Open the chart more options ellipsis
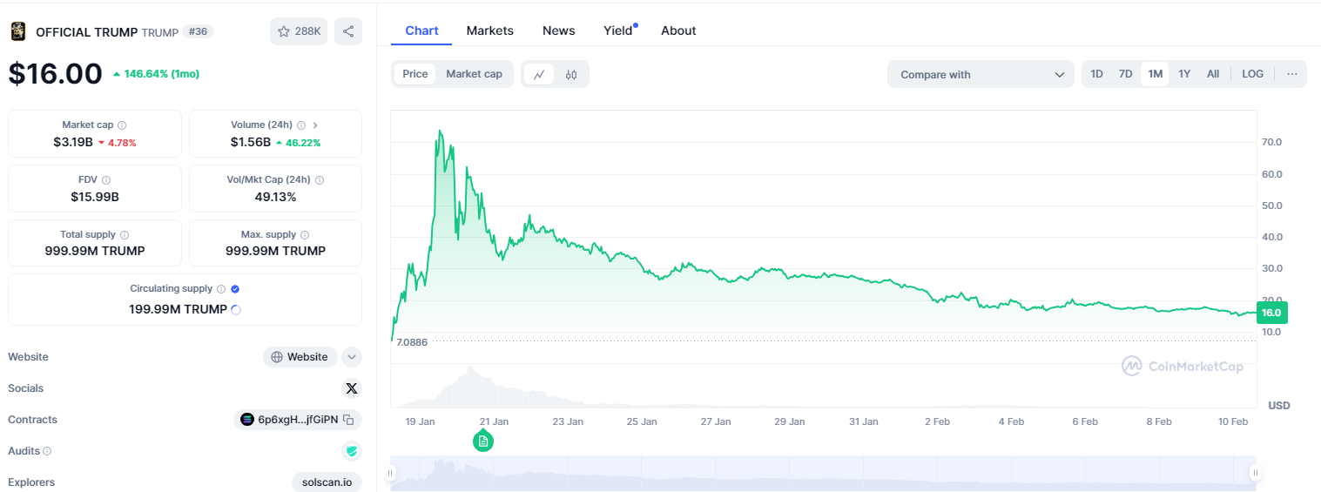The height and width of the screenshot is (492, 1321). [x=1292, y=74]
